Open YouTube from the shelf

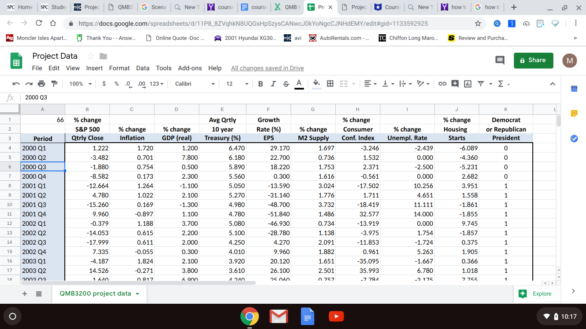(336, 317)
